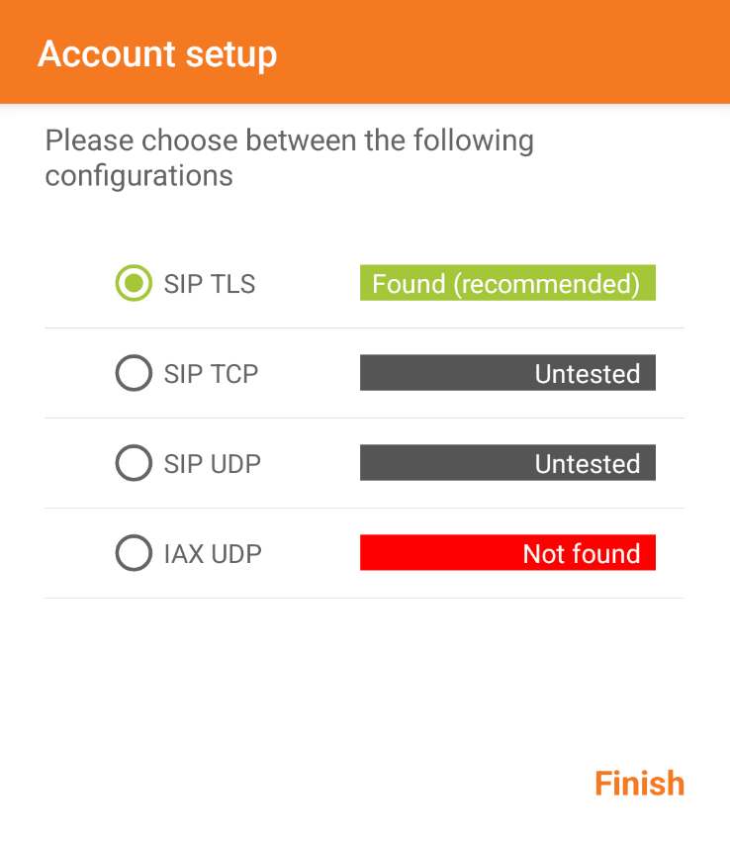Image resolution: width=730 pixels, height=843 pixels.
Task: Click the divider below the SIP UDP row
Action: (x=364, y=508)
